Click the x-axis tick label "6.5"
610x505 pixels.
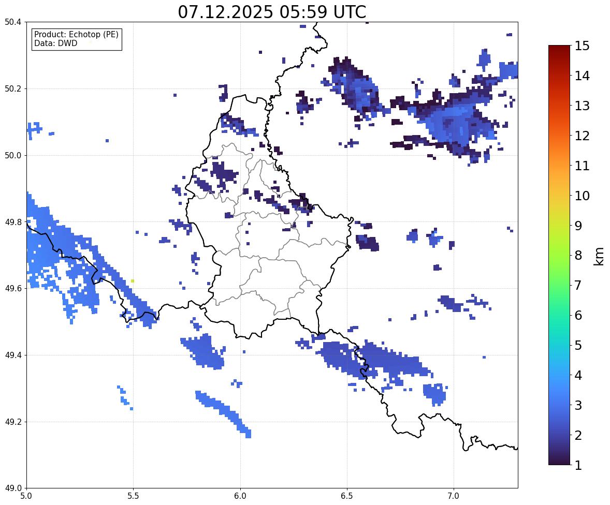(347, 496)
